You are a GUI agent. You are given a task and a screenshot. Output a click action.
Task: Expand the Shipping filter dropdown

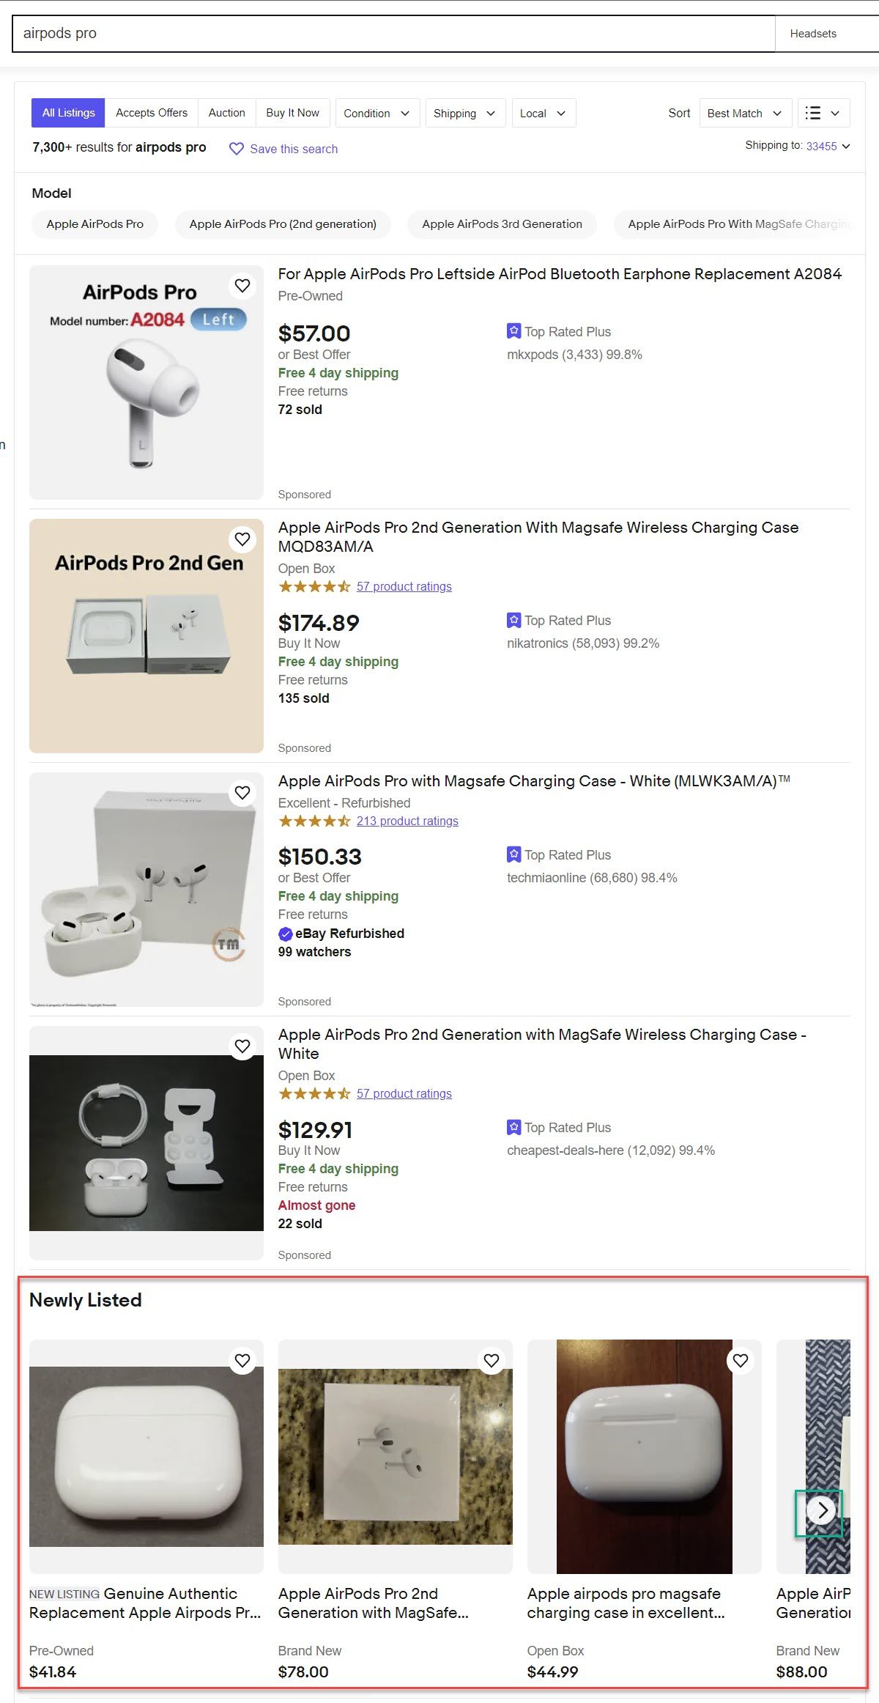point(465,113)
